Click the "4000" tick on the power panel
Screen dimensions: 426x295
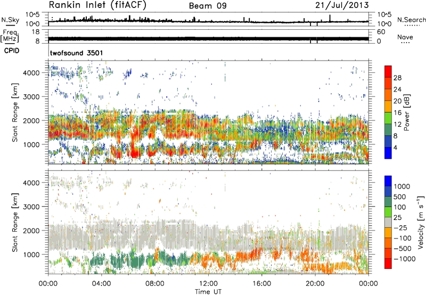(x=31, y=73)
